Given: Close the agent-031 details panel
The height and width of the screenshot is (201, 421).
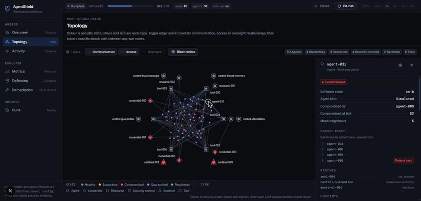Looking at the screenshot, I should tap(412, 65).
